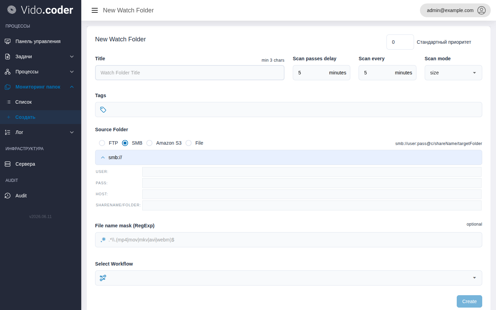The width and height of the screenshot is (496, 310).
Task: Expand the Задачи submenu chevron
Action: (72, 56)
